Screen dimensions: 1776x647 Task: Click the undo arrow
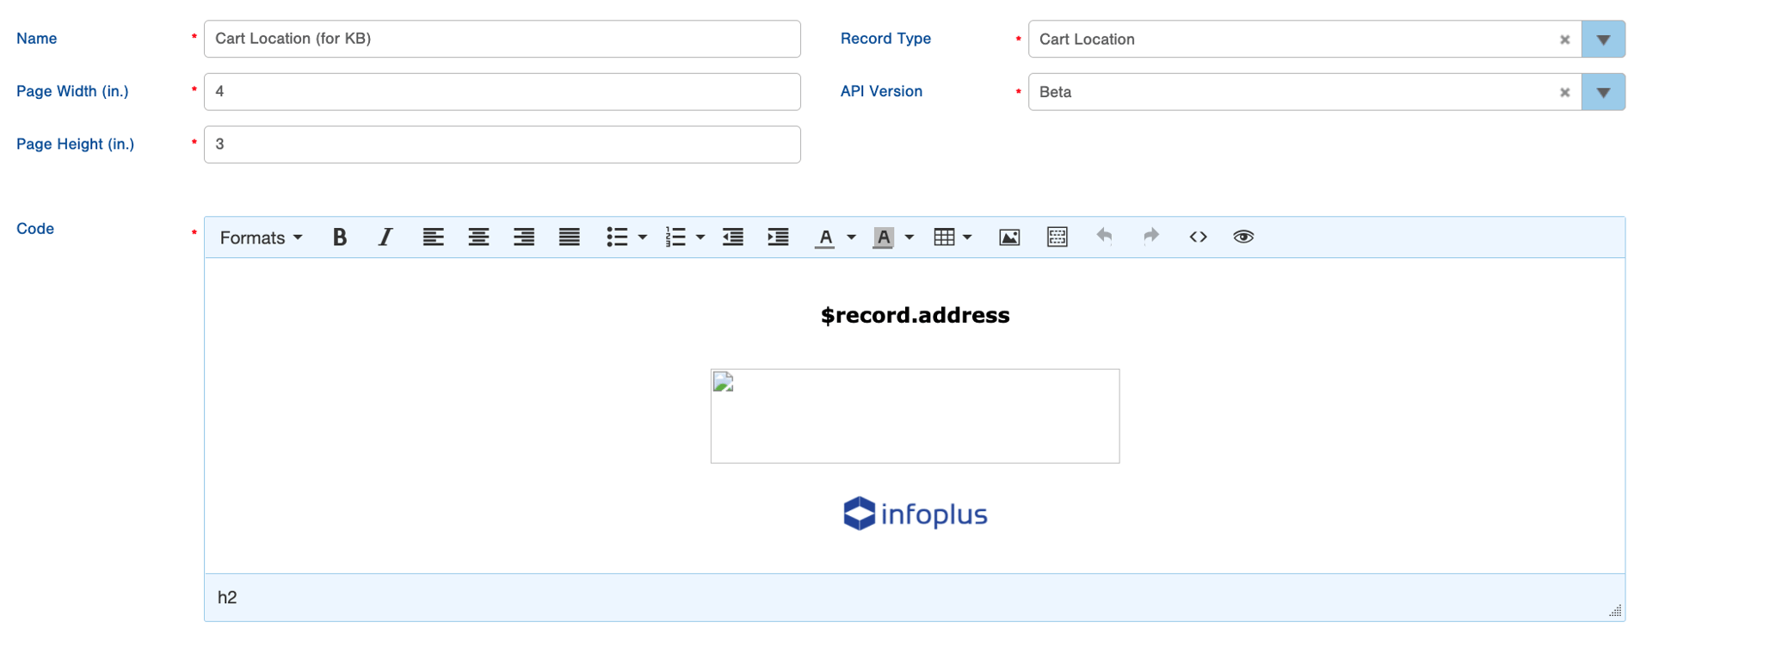pyautogui.click(x=1105, y=237)
